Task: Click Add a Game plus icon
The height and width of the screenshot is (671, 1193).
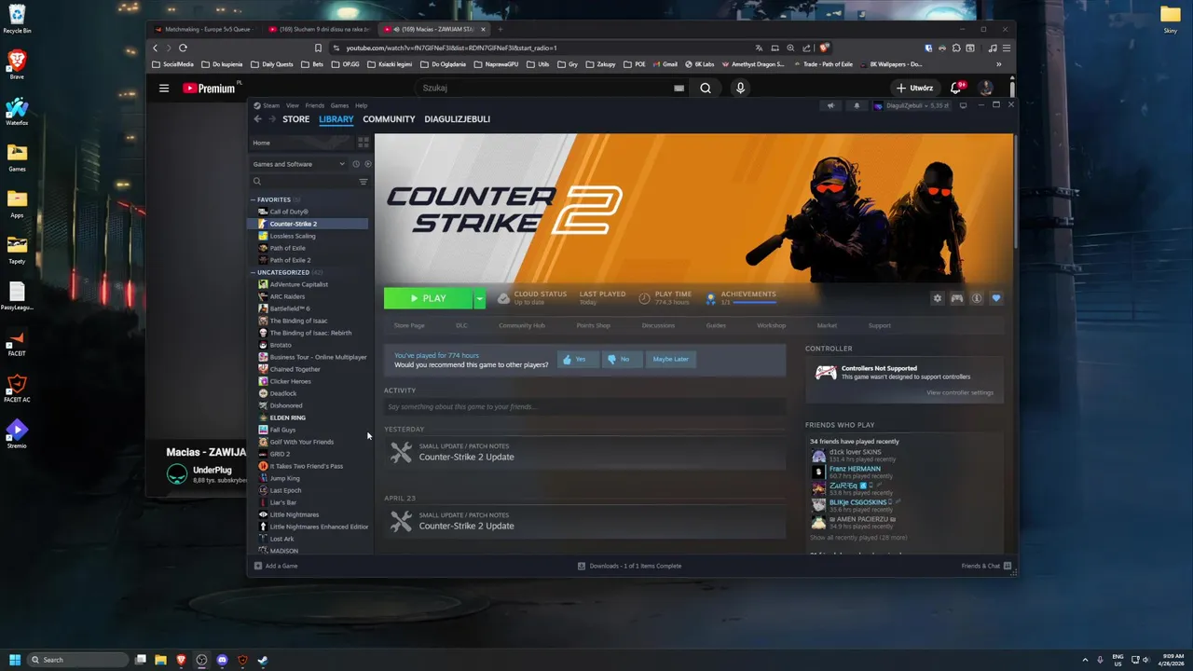Action: [x=258, y=566]
